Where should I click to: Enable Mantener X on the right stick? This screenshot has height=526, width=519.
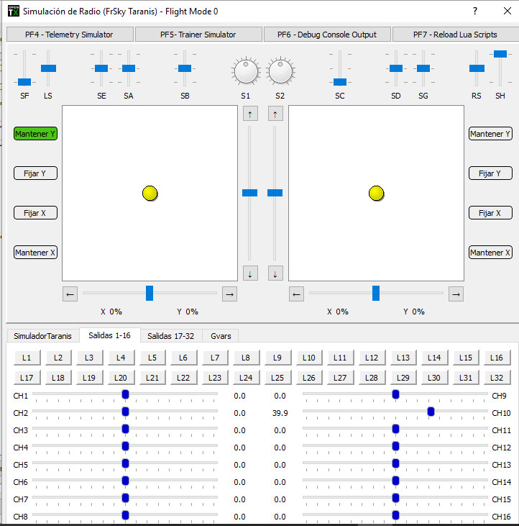point(490,253)
